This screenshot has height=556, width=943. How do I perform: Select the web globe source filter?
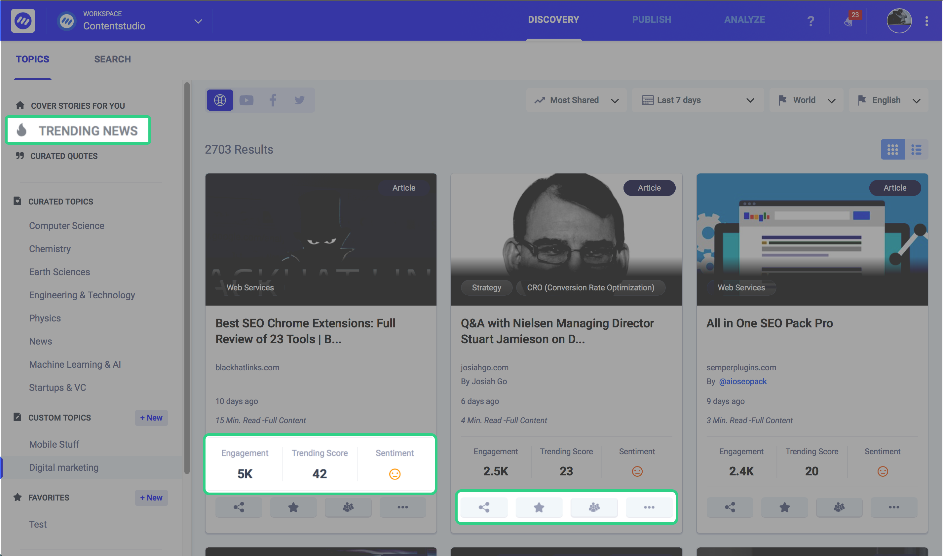220,100
